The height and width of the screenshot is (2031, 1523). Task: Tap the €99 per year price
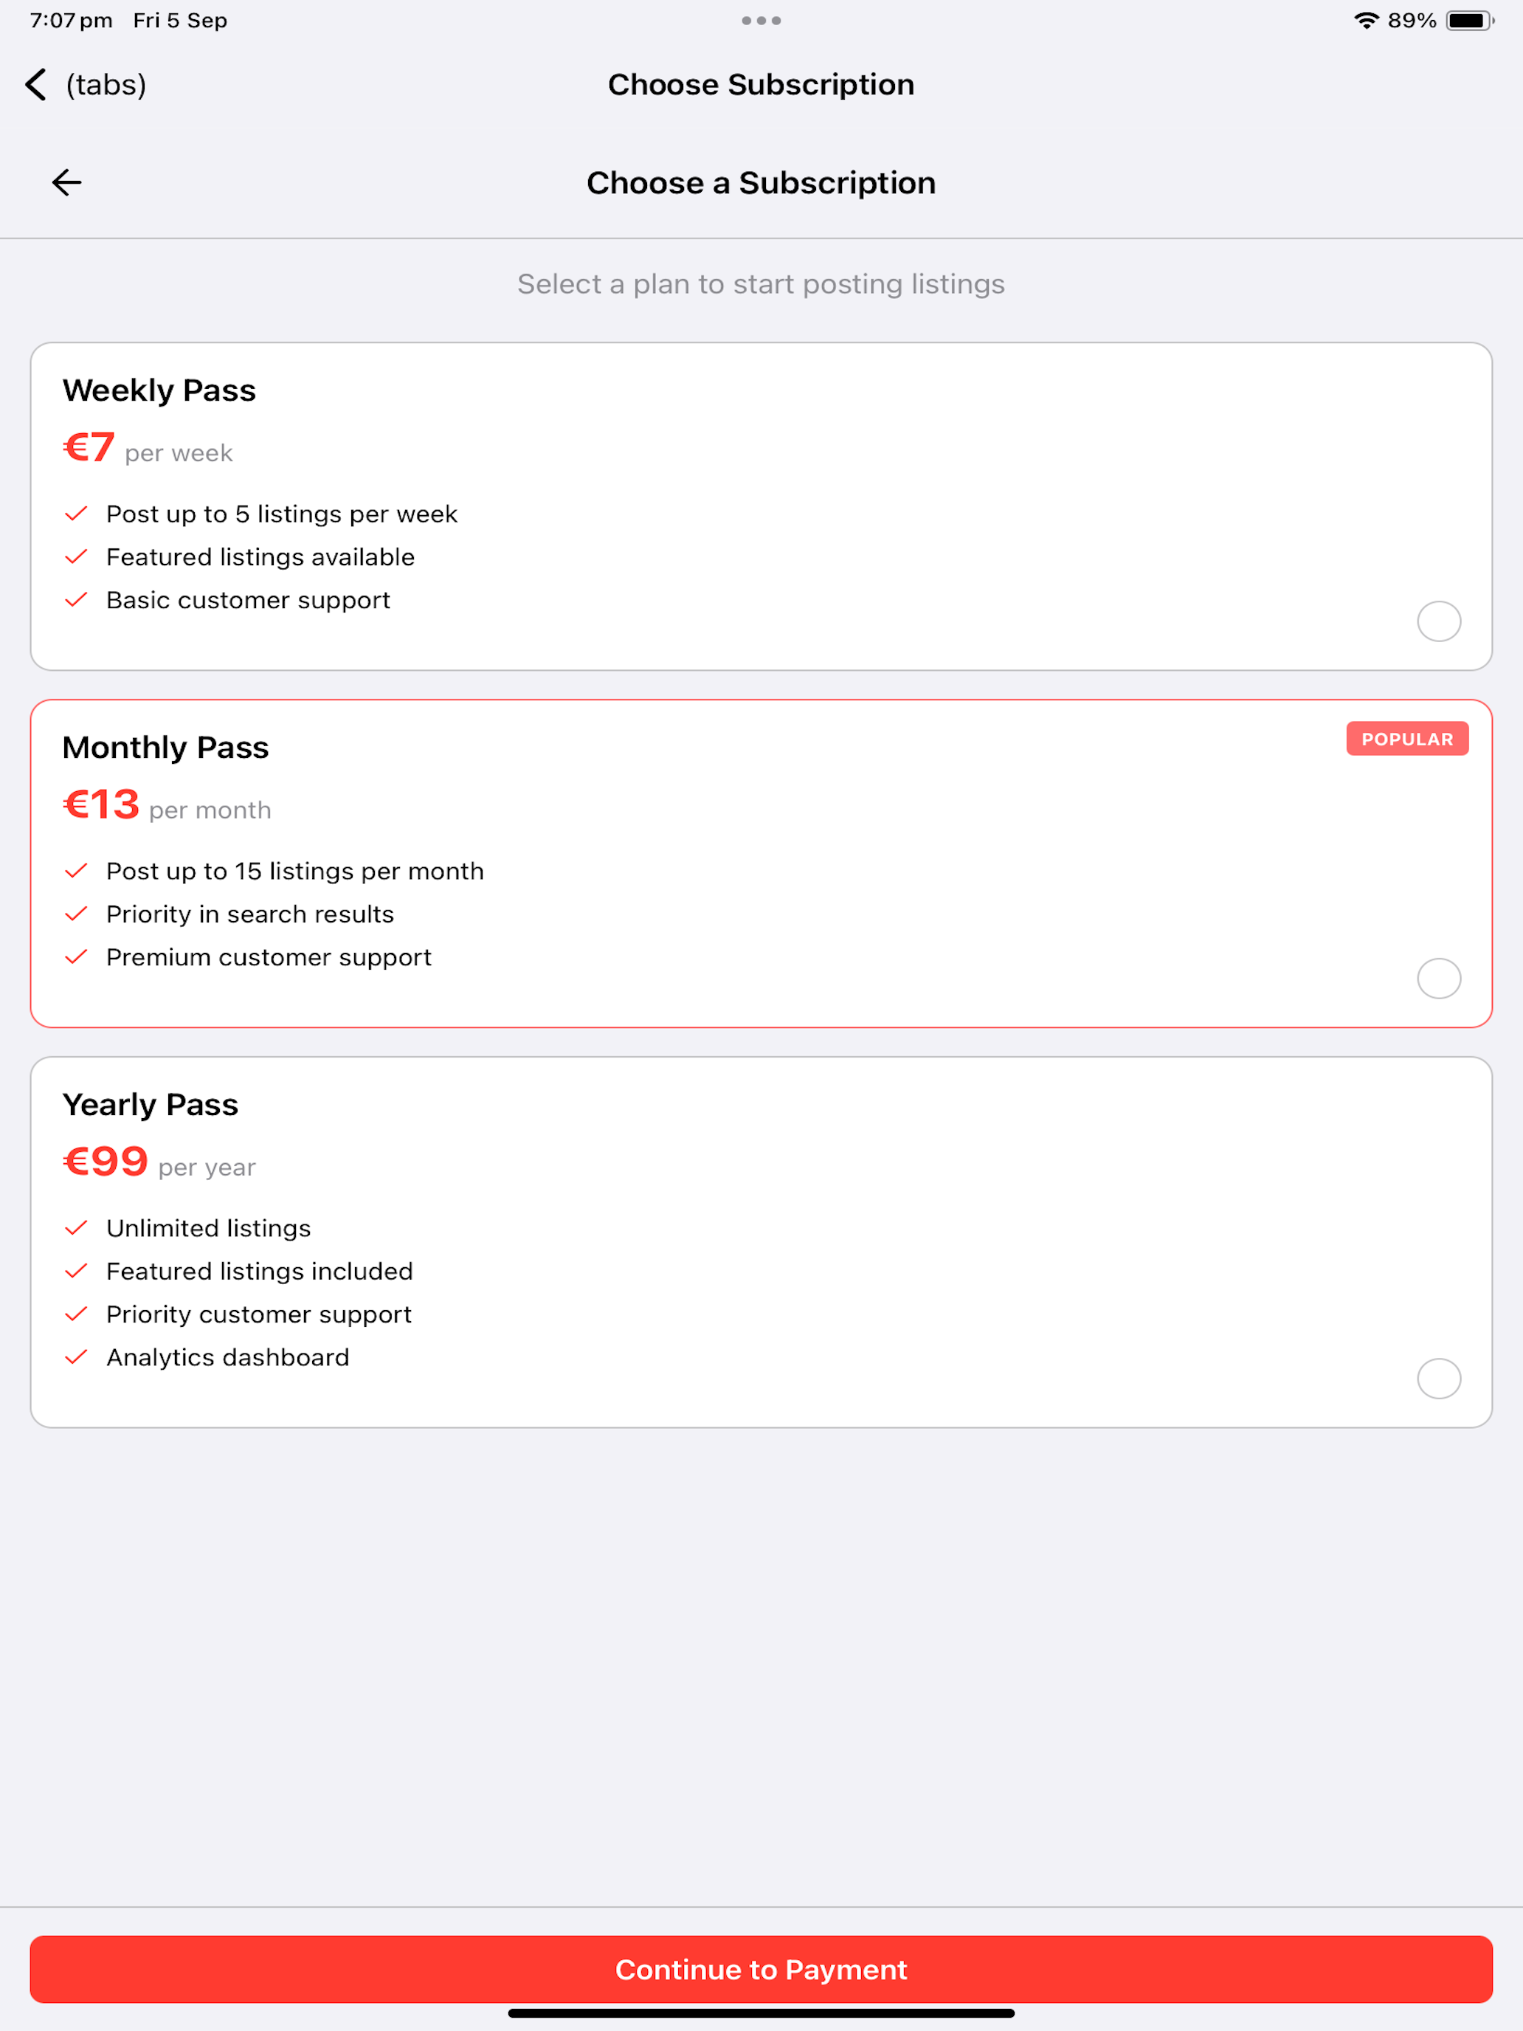[159, 1162]
